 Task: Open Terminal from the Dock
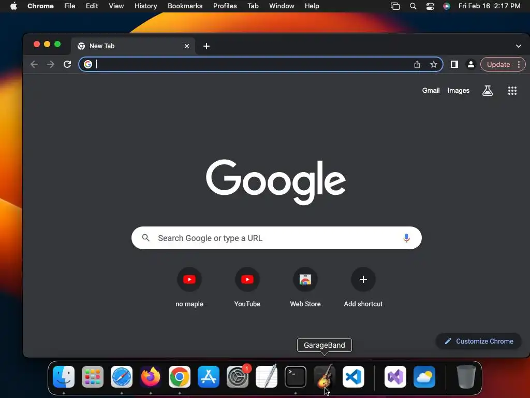pyautogui.click(x=296, y=377)
